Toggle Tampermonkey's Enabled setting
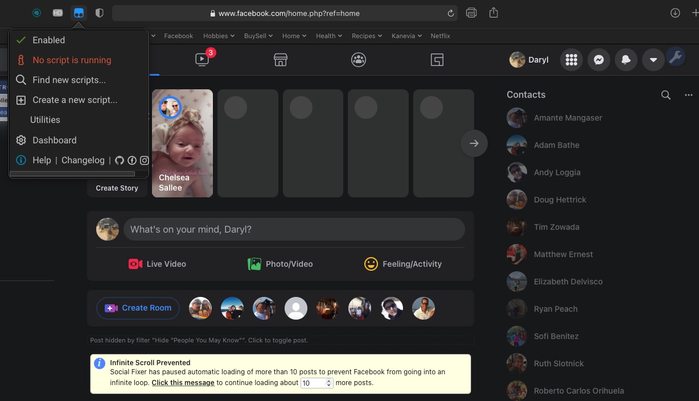This screenshot has height=401, width=699. point(48,40)
